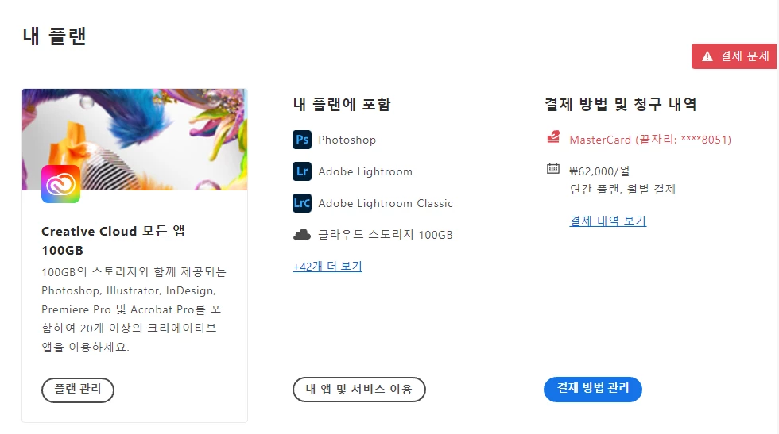Image resolution: width=779 pixels, height=434 pixels.
Task: Click the red payment card icon
Action: [553, 137]
